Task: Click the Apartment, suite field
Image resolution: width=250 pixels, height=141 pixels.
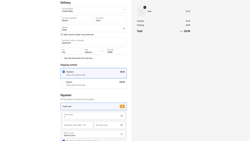Action: (x=94, y=41)
